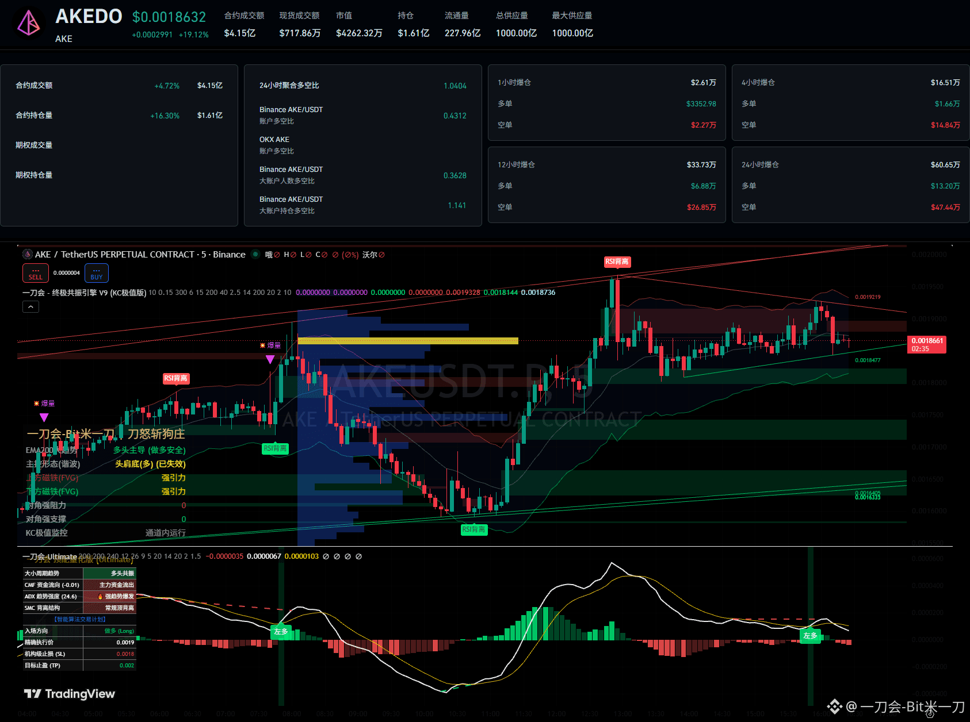Click the CMF 资金流向 row label

tap(52, 585)
